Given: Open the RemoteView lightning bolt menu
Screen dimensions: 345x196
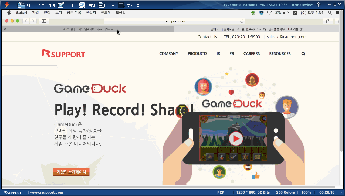Looking at the screenshot, I should coord(7,5).
